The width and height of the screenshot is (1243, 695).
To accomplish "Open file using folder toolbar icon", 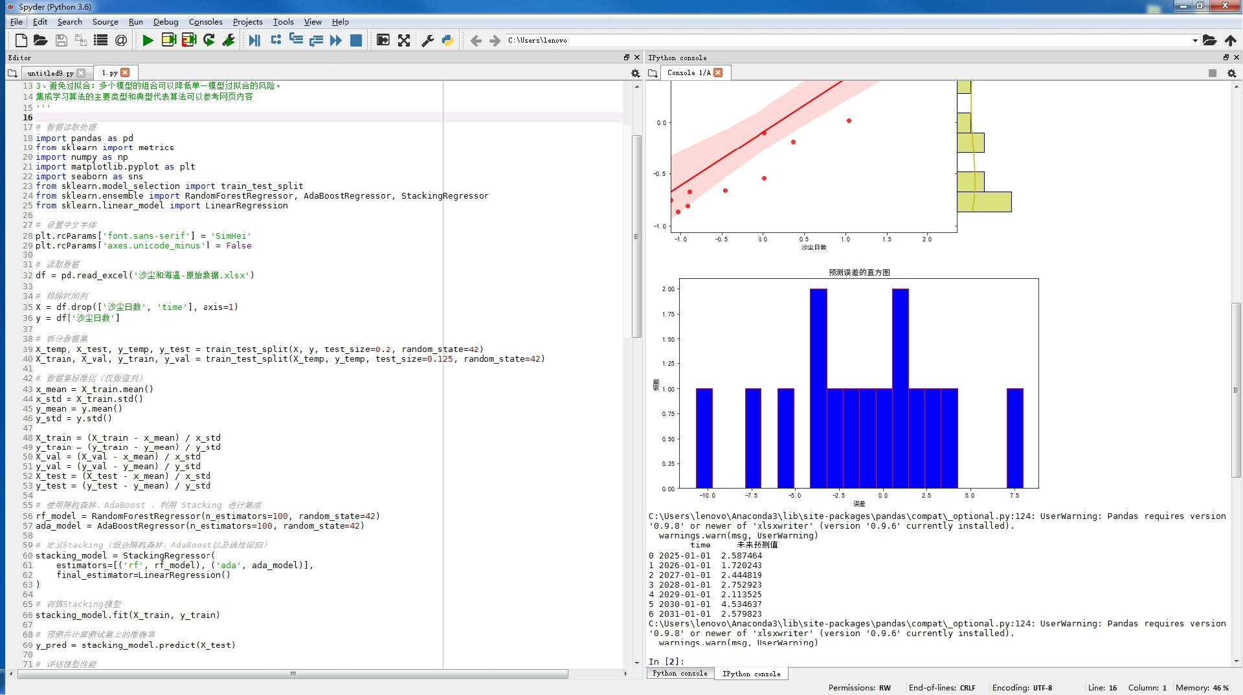I will [x=40, y=40].
